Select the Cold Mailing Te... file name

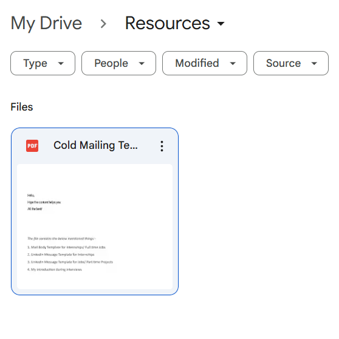pyautogui.click(x=95, y=145)
